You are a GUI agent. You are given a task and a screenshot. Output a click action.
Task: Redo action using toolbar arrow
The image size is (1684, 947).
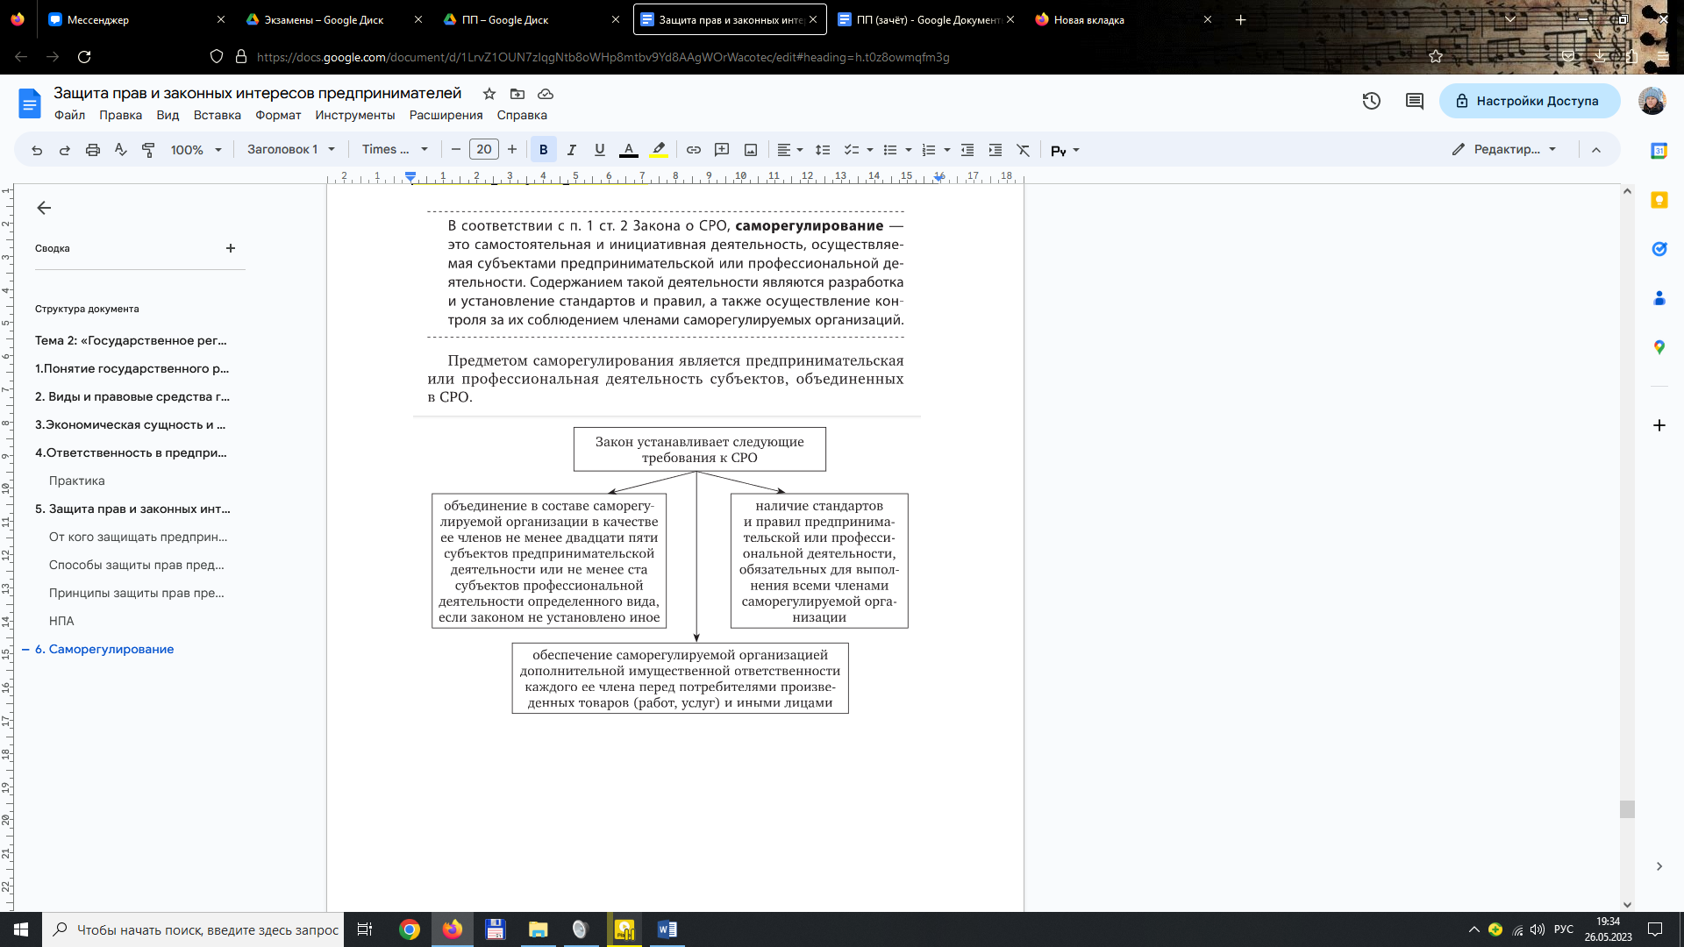click(x=65, y=150)
